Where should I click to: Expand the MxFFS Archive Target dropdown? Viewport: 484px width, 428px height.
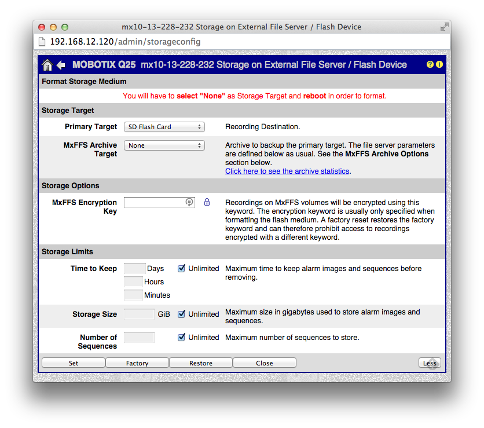coord(164,145)
